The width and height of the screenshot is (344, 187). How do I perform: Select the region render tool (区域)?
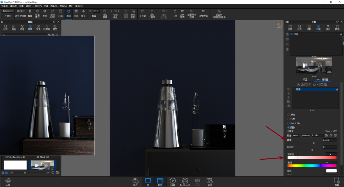tap(61, 13)
